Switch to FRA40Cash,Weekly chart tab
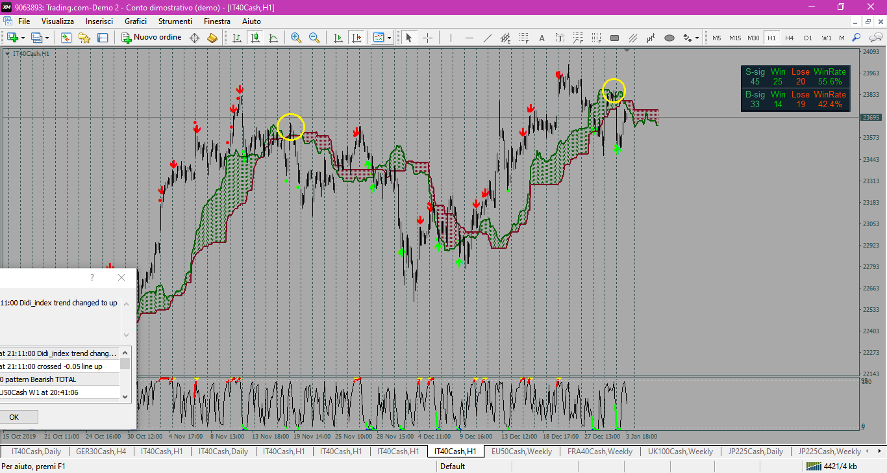 pyautogui.click(x=600, y=452)
